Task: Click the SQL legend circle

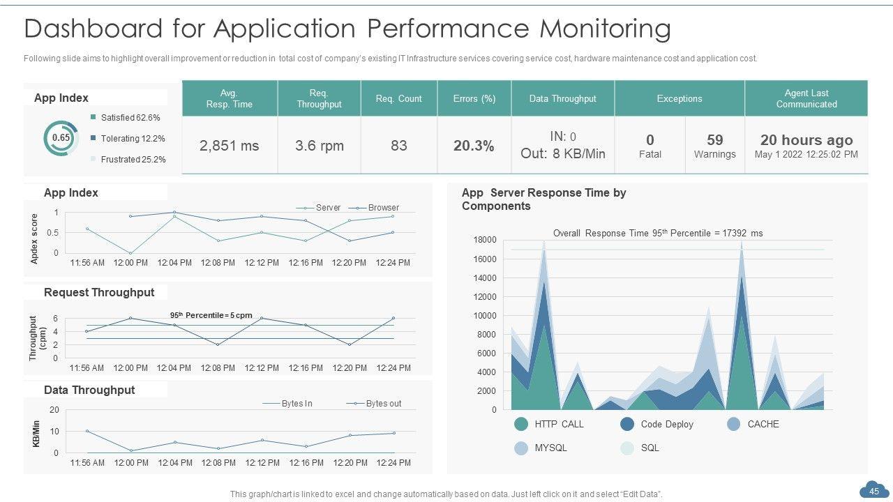Action: click(627, 448)
